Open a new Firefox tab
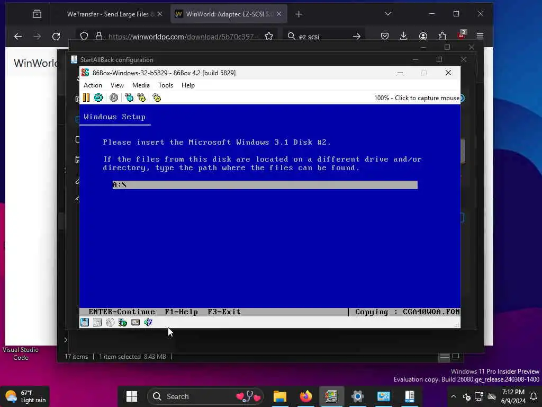Screen dimensions: 542x407 point(299,14)
